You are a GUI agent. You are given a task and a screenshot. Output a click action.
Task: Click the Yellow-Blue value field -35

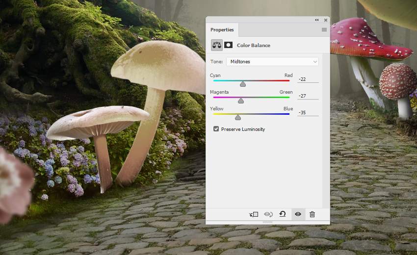pos(308,113)
